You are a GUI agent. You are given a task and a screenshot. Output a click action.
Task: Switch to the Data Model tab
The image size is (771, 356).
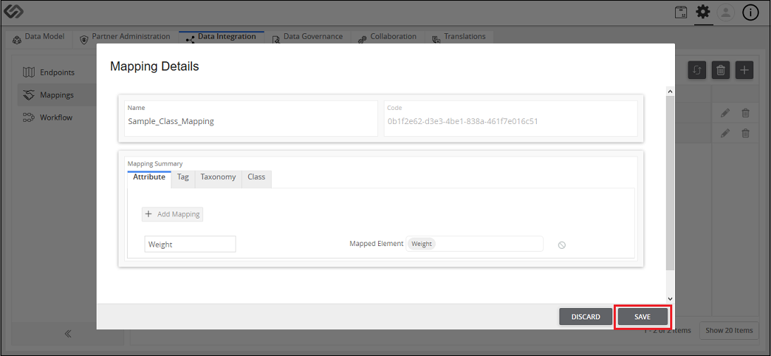click(x=39, y=37)
